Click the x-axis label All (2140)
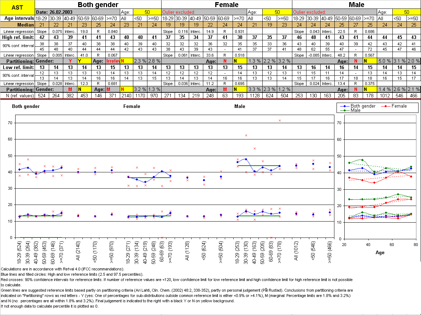This screenshot has width=421, height=315. coord(78,251)
